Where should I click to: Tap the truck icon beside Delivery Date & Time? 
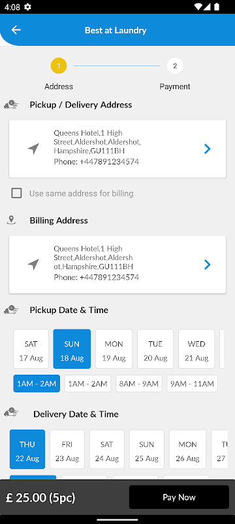(11, 414)
